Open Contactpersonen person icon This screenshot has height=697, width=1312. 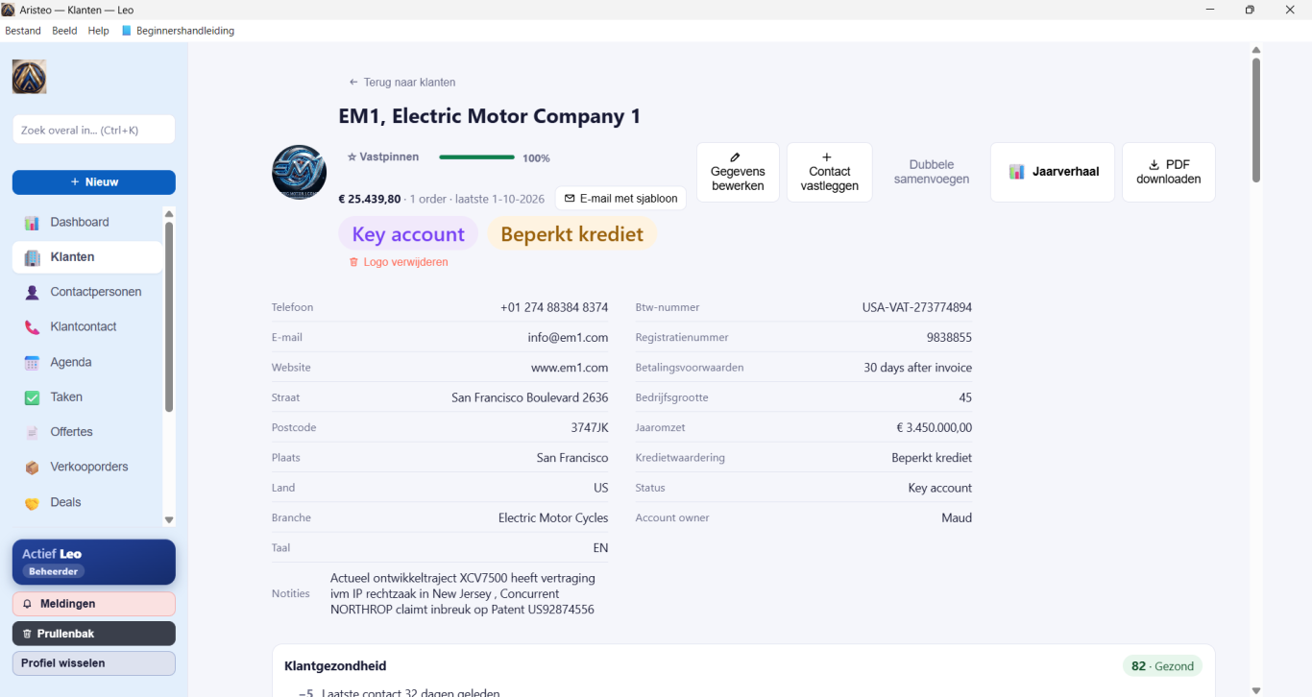32,293
